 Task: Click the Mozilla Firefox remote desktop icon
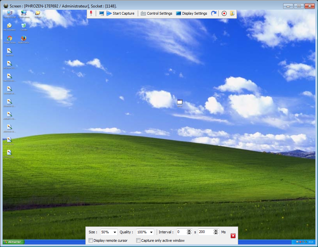click(23, 39)
